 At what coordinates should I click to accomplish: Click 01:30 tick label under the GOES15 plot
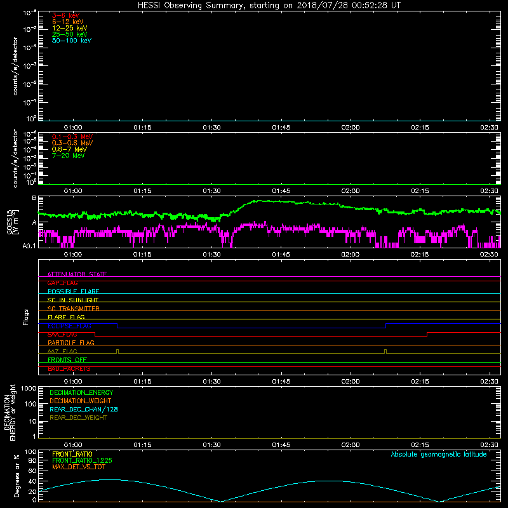tap(211, 255)
